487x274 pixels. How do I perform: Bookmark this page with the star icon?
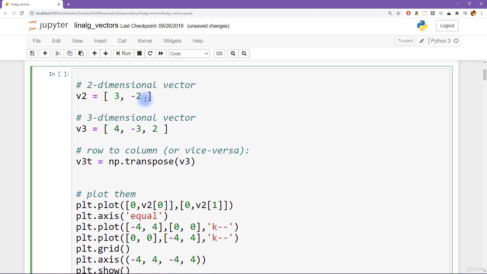coord(398,13)
